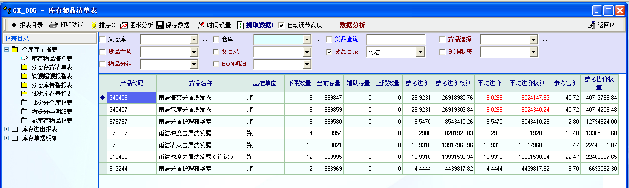Open the 图形分析 chart icon
The width and height of the screenshot is (629, 188).
click(124, 25)
